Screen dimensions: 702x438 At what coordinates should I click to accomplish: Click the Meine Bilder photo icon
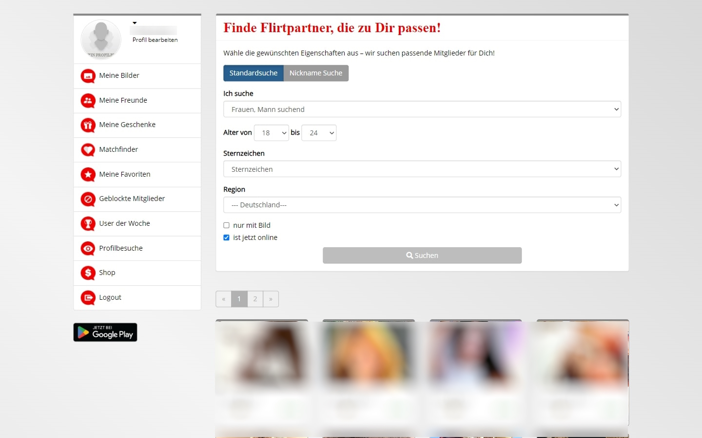[x=88, y=76]
